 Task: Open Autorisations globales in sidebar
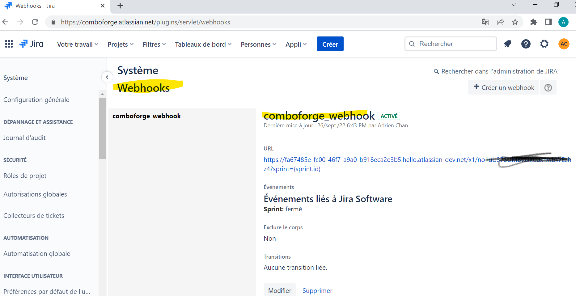(x=35, y=194)
